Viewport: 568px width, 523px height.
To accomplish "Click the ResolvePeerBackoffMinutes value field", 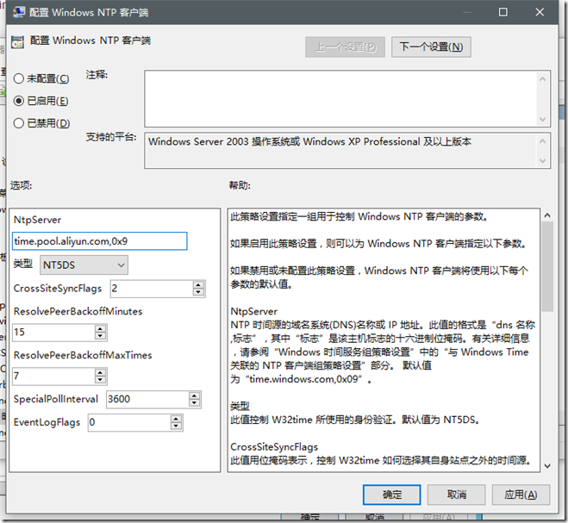I will [x=53, y=332].
